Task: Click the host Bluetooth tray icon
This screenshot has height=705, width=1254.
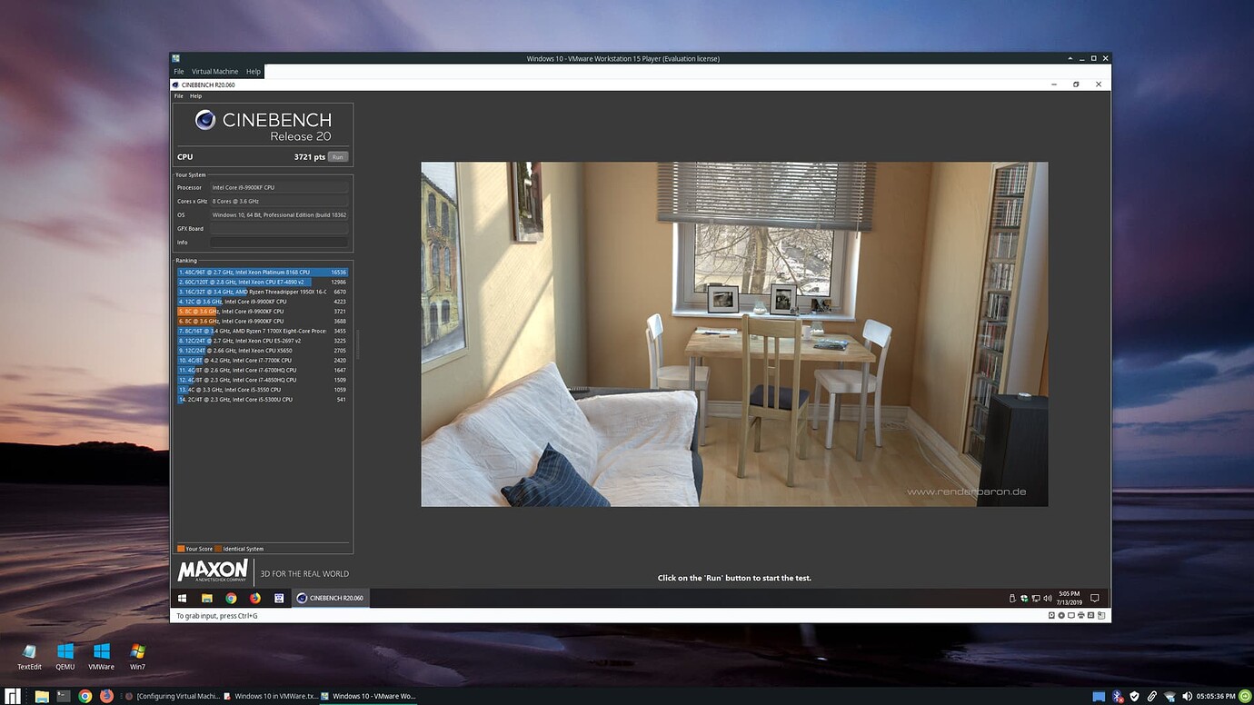Action: tap(1117, 697)
